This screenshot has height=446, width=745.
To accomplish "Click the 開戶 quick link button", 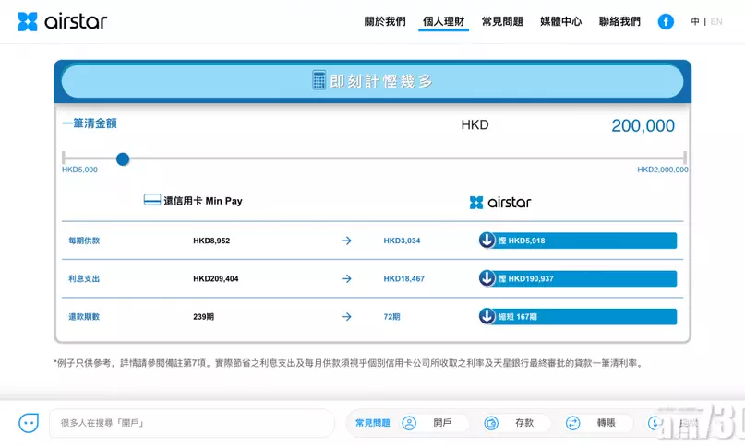I will [x=434, y=423].
